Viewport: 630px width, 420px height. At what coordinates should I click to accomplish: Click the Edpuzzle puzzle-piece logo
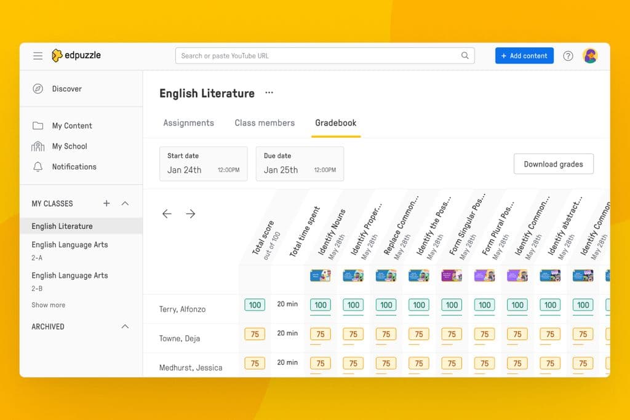pos(59,55)
